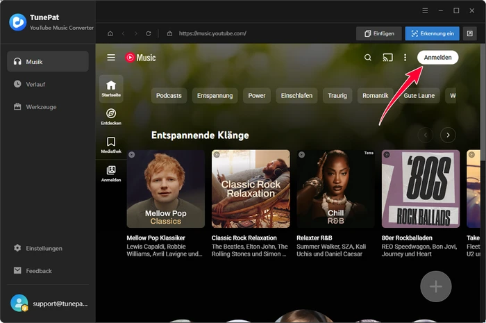This screenshot has height=323, width=486.
Task: Select the Einschlafen chip
Action: (296, 95)
